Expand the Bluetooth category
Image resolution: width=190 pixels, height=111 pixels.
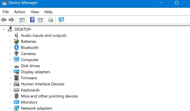pyautogui.click(x=10, y=48)
